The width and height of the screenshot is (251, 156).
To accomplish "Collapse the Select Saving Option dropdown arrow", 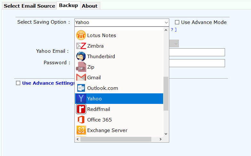I will 166,23.
